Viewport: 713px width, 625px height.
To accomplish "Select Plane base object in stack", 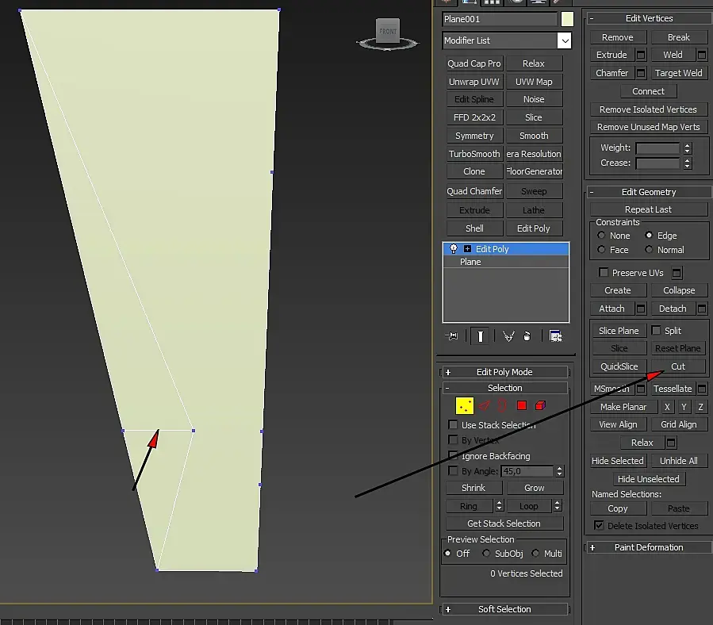I will point(470,262).
